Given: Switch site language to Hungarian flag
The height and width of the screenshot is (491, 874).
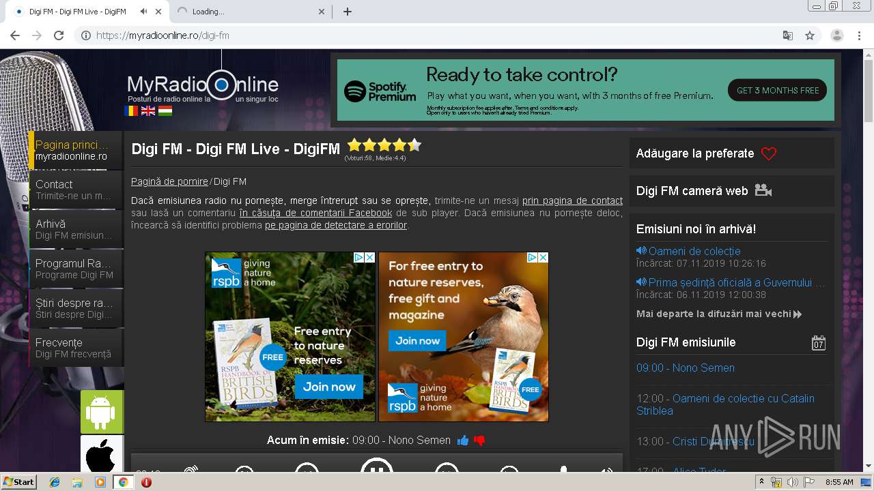Looking at the screenshot, I should pos(165,110).
